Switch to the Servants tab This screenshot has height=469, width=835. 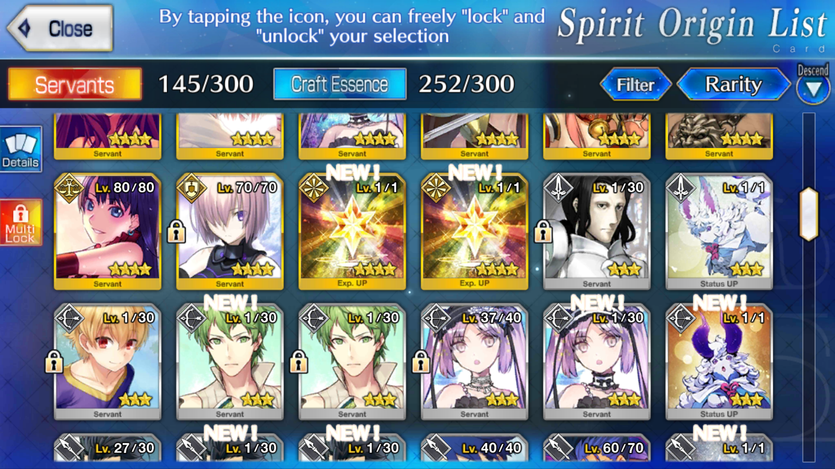tap(75, 84)
